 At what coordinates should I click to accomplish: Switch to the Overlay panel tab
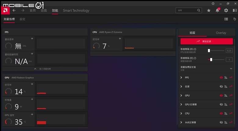[x=221, y=33]
